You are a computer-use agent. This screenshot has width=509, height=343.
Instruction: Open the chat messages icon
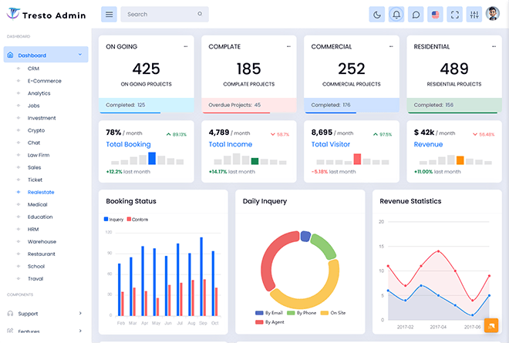pos(416,14)
